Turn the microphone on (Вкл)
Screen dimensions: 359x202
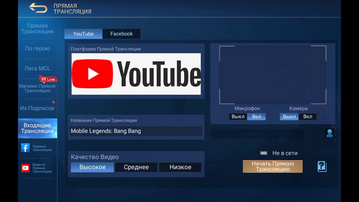point(256,117)
